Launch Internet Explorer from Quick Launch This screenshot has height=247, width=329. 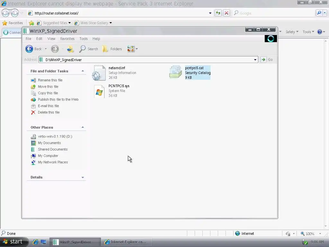click(35, 242)
